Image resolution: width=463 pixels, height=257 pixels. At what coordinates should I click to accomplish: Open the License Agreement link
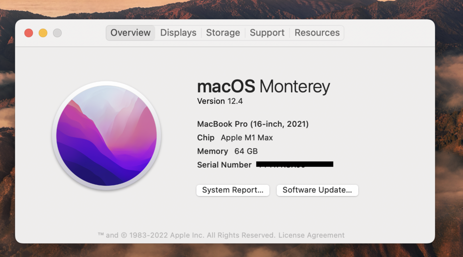311,235
